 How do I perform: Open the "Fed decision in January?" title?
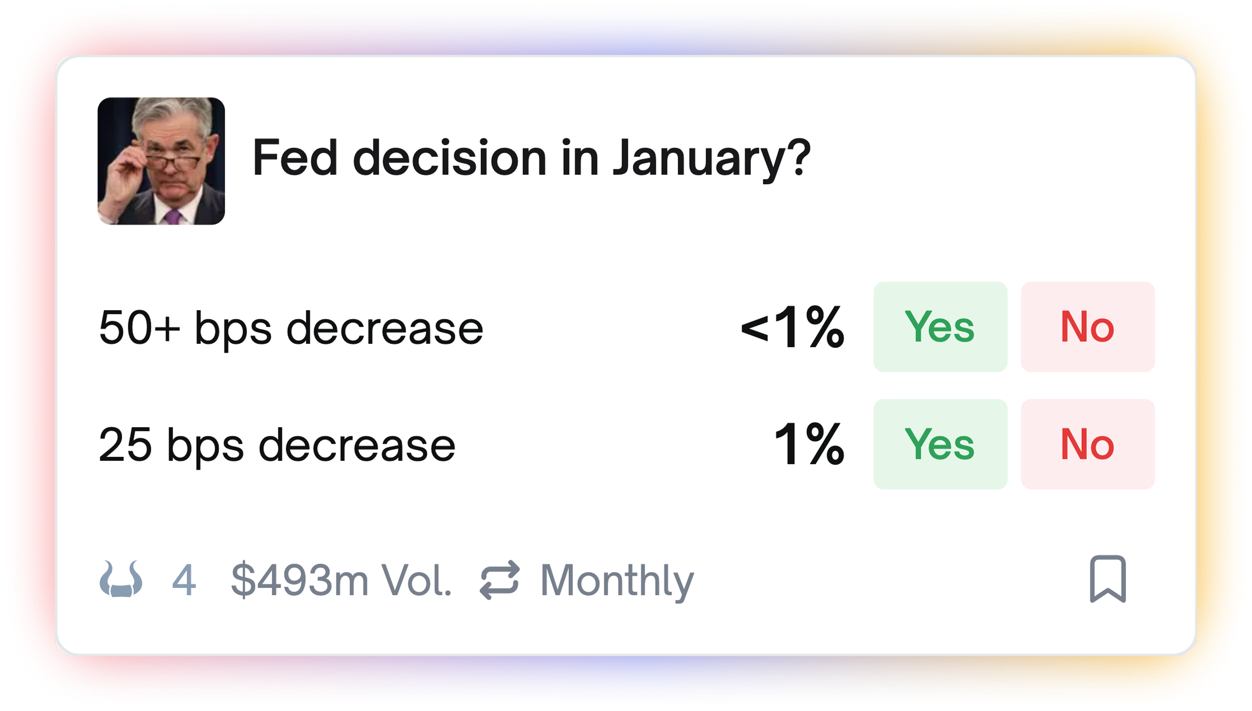(531, 158)
